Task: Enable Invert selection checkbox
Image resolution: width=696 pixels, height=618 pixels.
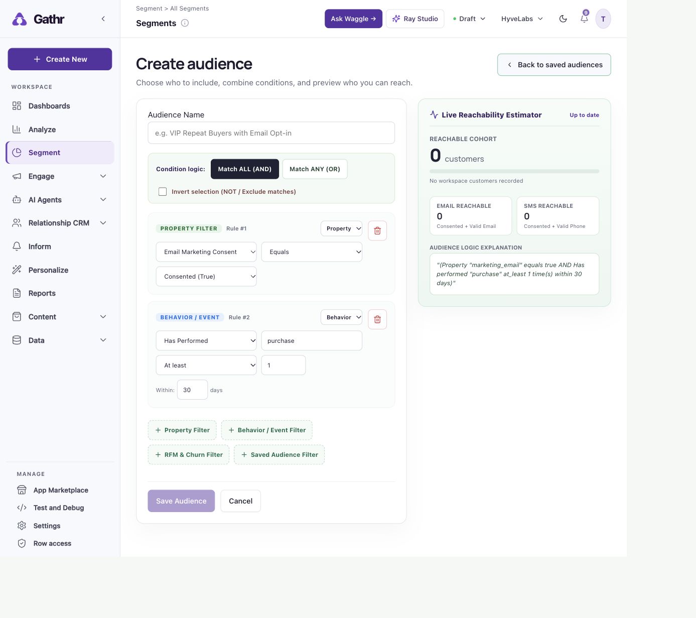Action: click(x=163, y=192)
